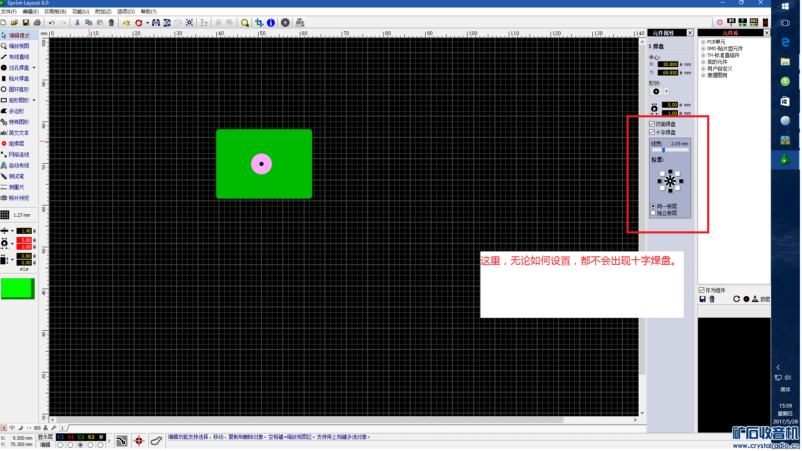The image size is (802, 451).
Task: Expand the PCB单元 library tree node
Action: 703,42
